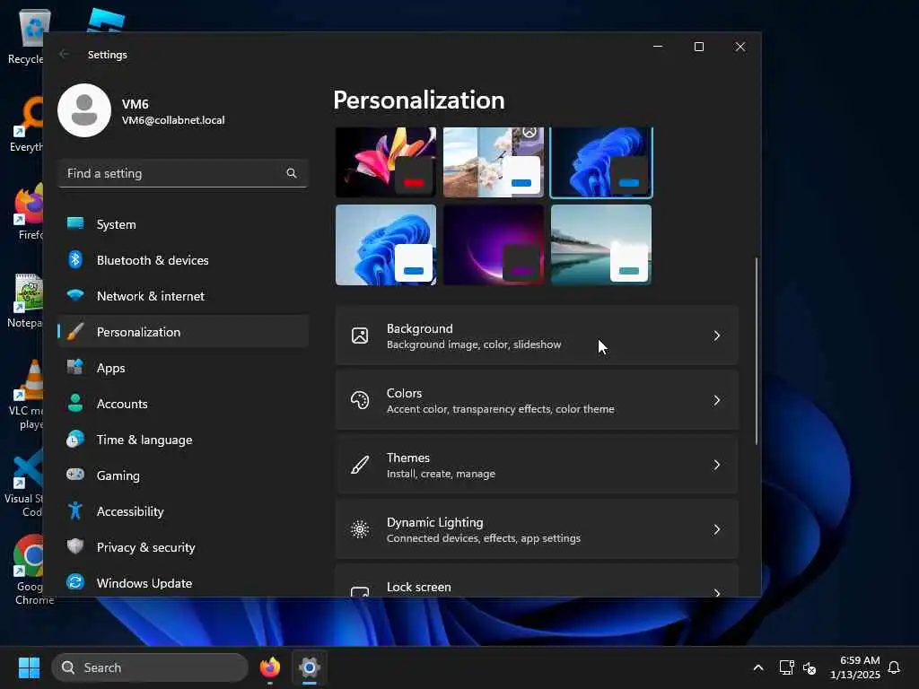Open the Apps settings category
The image size is (919, 689).
(183, 367)
